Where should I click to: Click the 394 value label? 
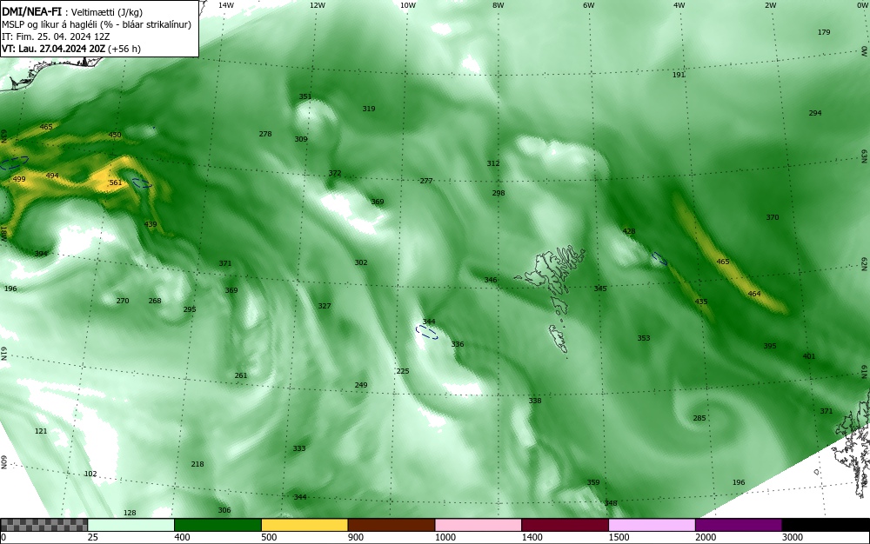(41, 254)
